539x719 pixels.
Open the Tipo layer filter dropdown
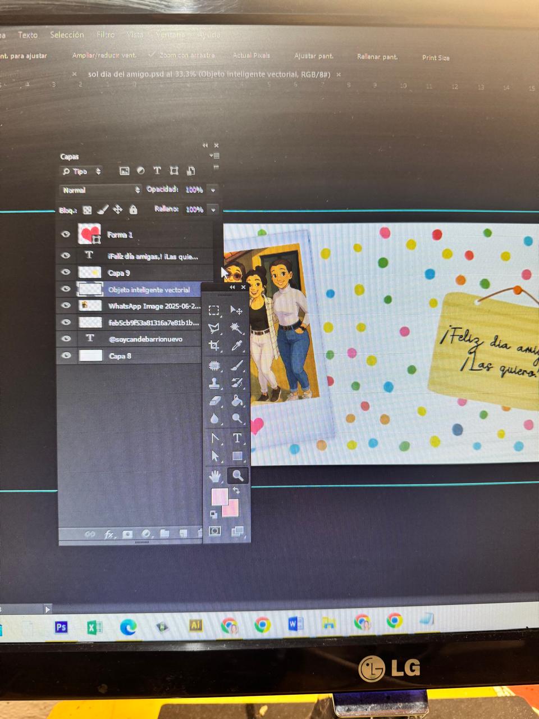[x=82, y=171]
